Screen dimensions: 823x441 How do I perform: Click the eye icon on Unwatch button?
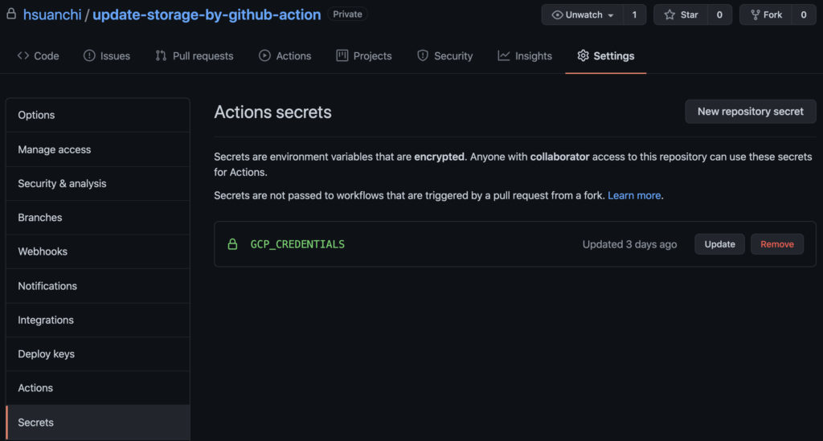tap(557, 14)
